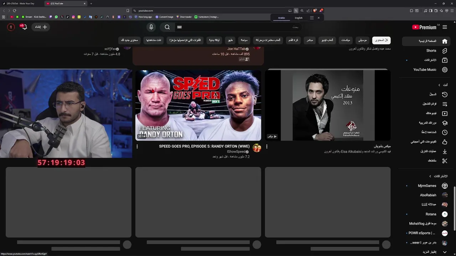456x256 pixels.
Task: Open a new browser tab
Action: click(x=91, y=4)
